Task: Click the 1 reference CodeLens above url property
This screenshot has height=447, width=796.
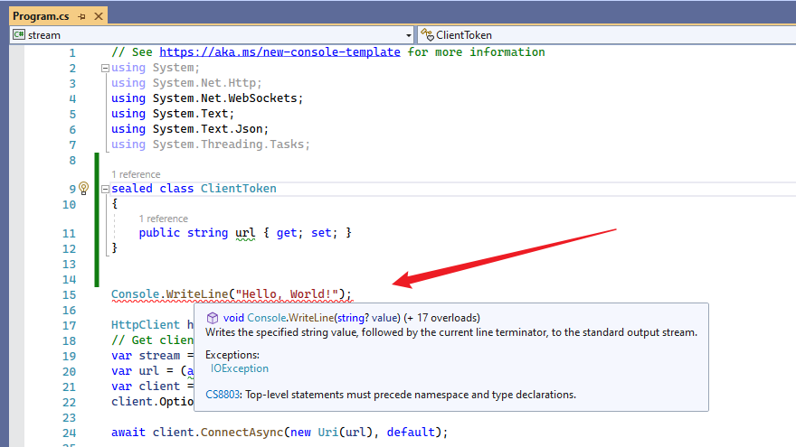Action: [163, 219]
